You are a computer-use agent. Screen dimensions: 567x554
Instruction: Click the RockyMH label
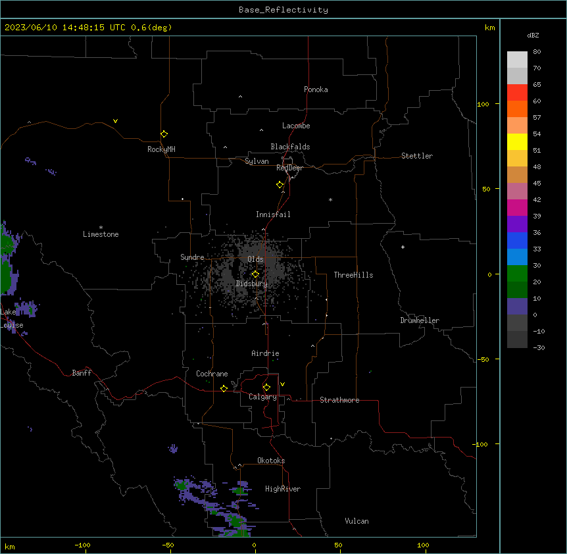pyautogui.click(x=161, y=149)
